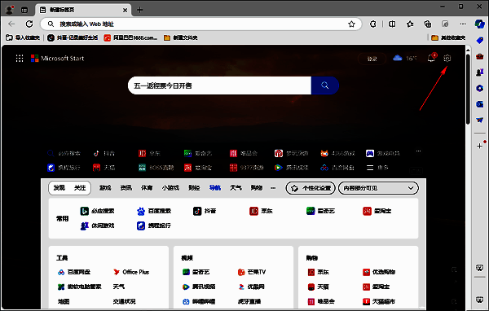
Task: Open page settings gear icon on Microsoft Start
Action: tap(447, 59)
